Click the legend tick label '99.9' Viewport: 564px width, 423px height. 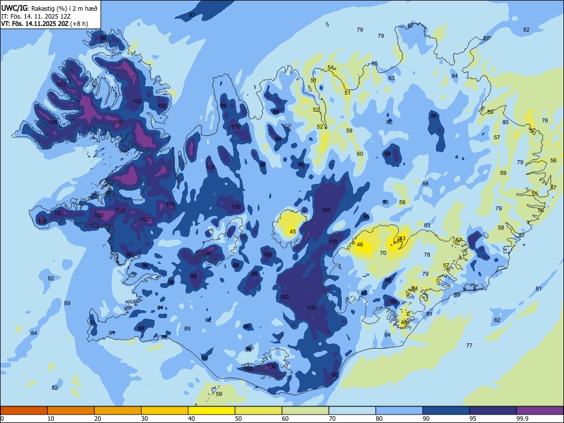pos(522,418)
